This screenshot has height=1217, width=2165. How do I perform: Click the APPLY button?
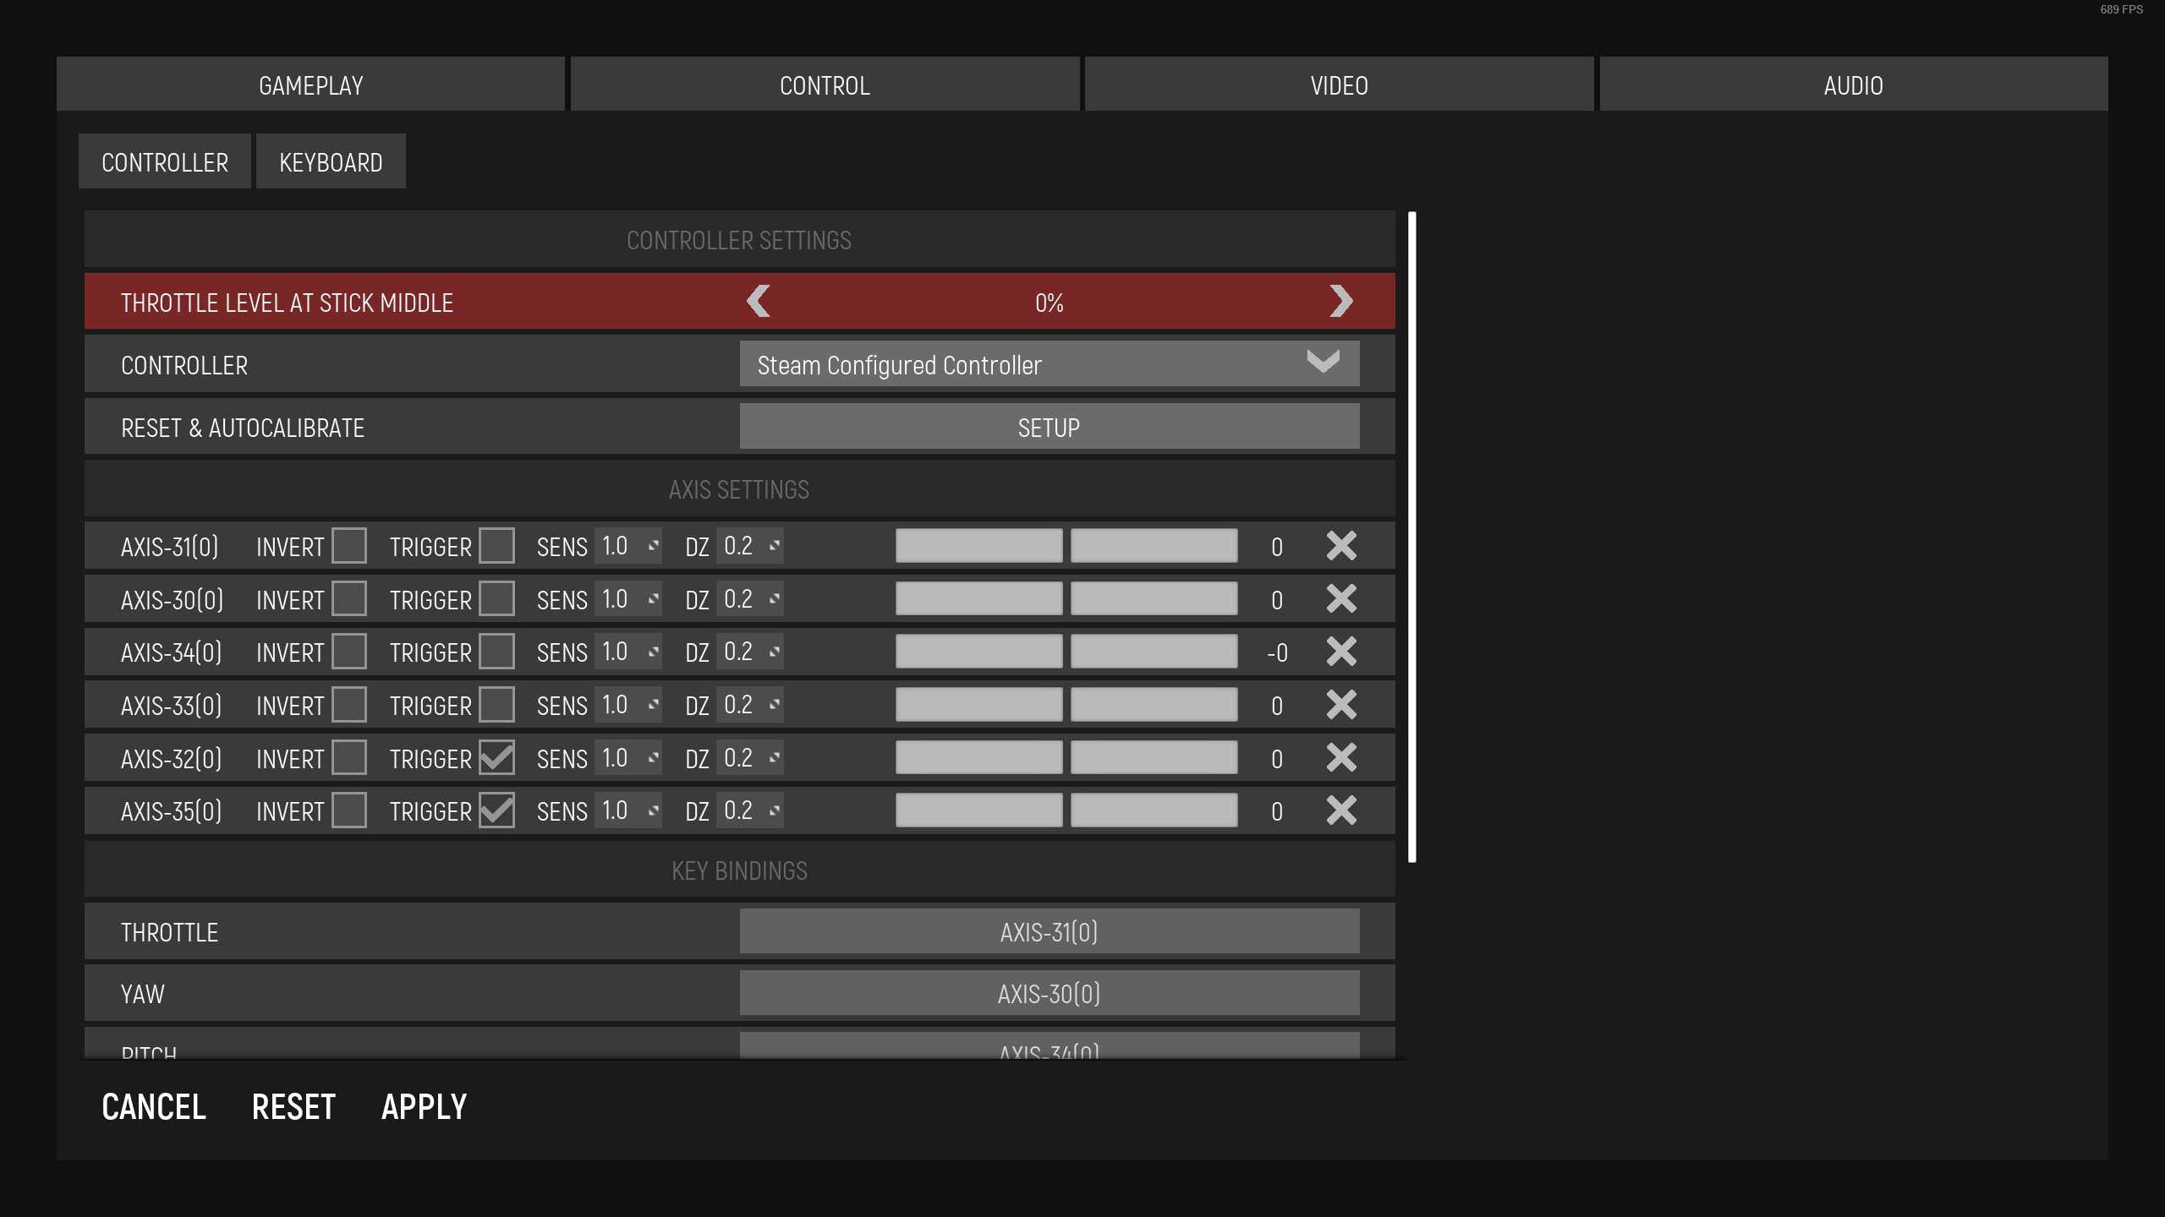pos(424,1107)
